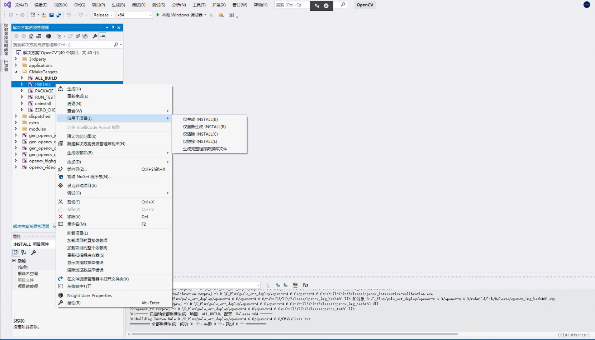Click the Open File folder icon

point(44,15)
